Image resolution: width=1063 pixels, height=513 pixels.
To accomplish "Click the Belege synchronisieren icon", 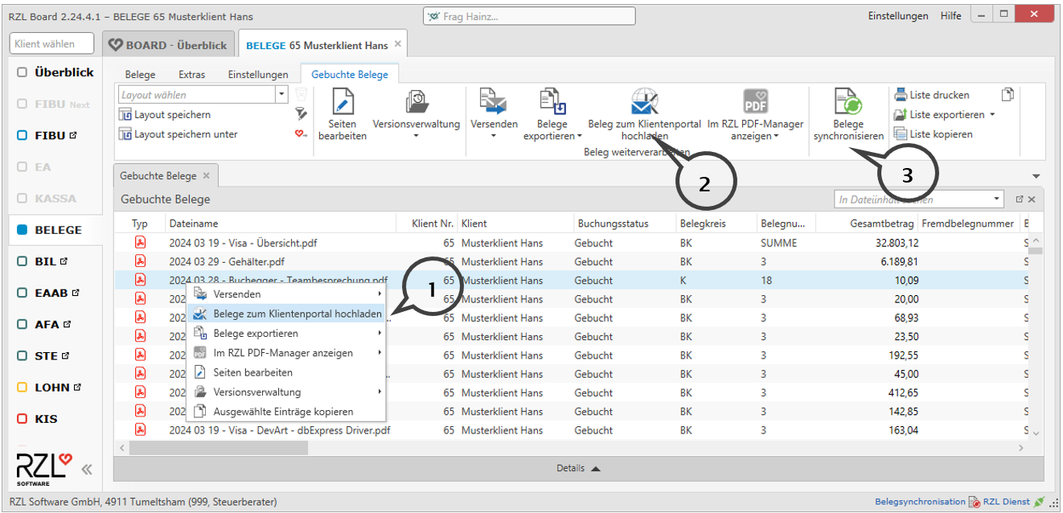I will [848, 103].
